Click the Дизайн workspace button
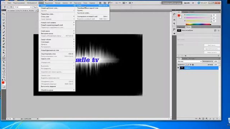This screenshot has width=230, height=129. coord(187,3)
